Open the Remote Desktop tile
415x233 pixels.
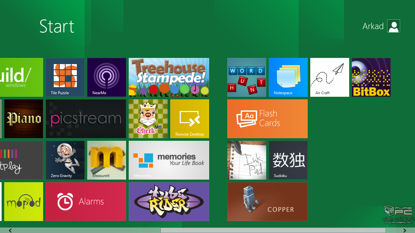click(190, 119)
